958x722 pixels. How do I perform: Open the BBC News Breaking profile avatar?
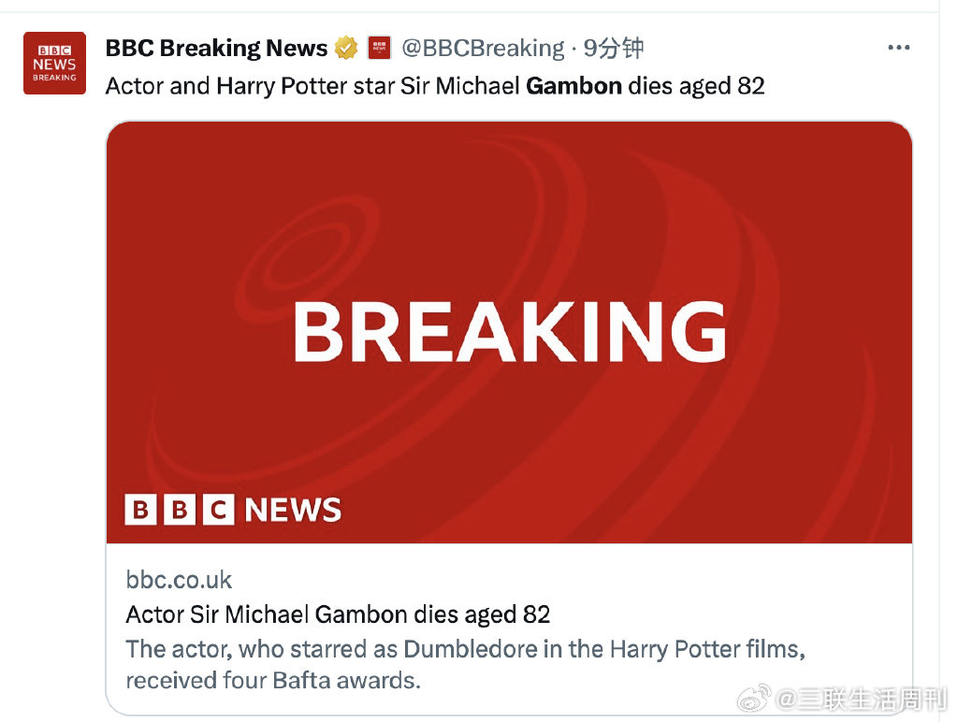click(x=54, y=64)
